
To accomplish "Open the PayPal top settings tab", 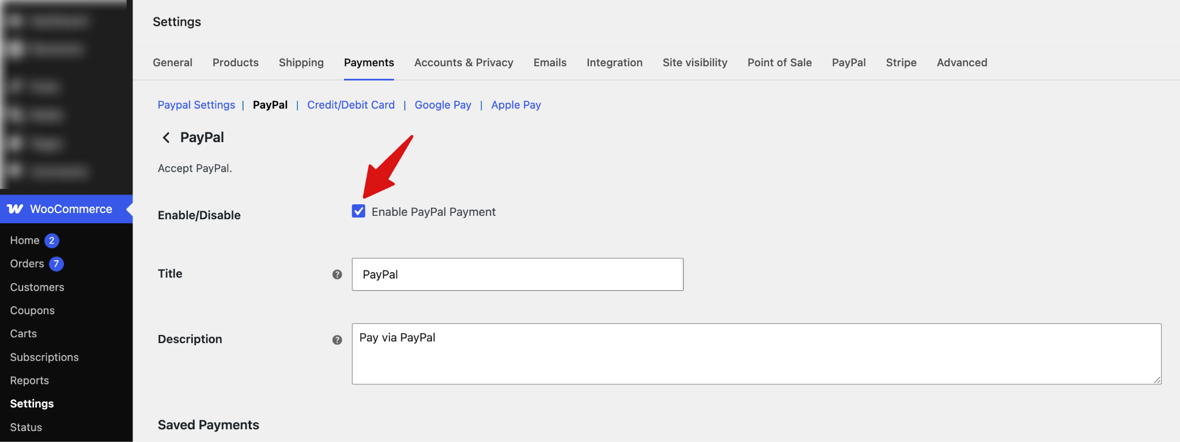I will pyautogui.click(x=849, y=63).
